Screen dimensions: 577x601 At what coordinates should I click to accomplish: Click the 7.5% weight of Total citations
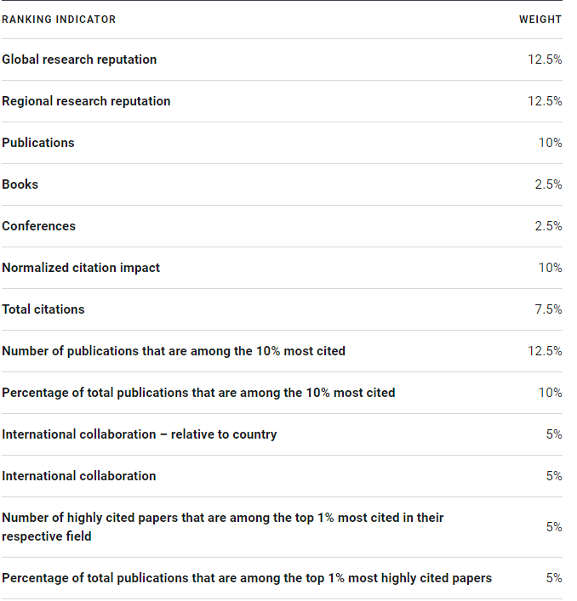click(x=548, y=309)
